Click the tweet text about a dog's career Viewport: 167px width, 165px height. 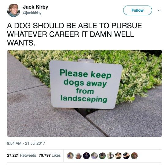74,34
